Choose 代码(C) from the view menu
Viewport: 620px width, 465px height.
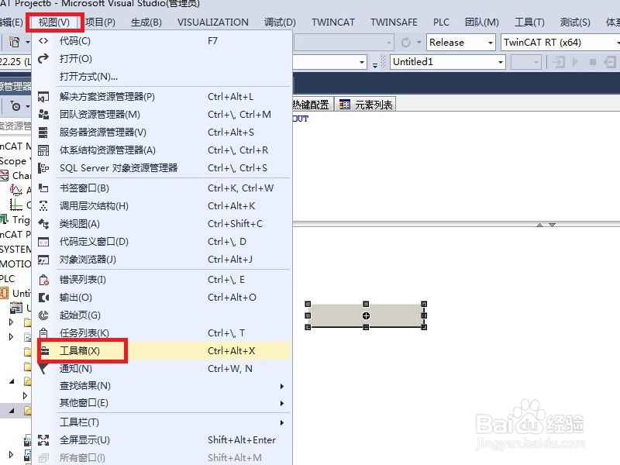161,41
